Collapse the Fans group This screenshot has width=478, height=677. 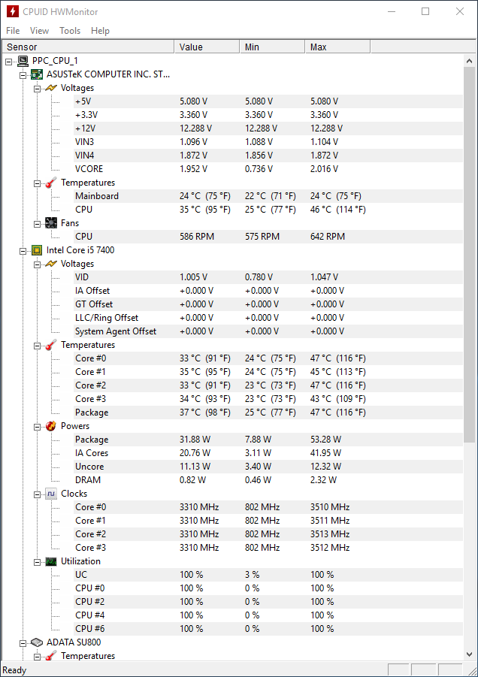click(37, 224)
